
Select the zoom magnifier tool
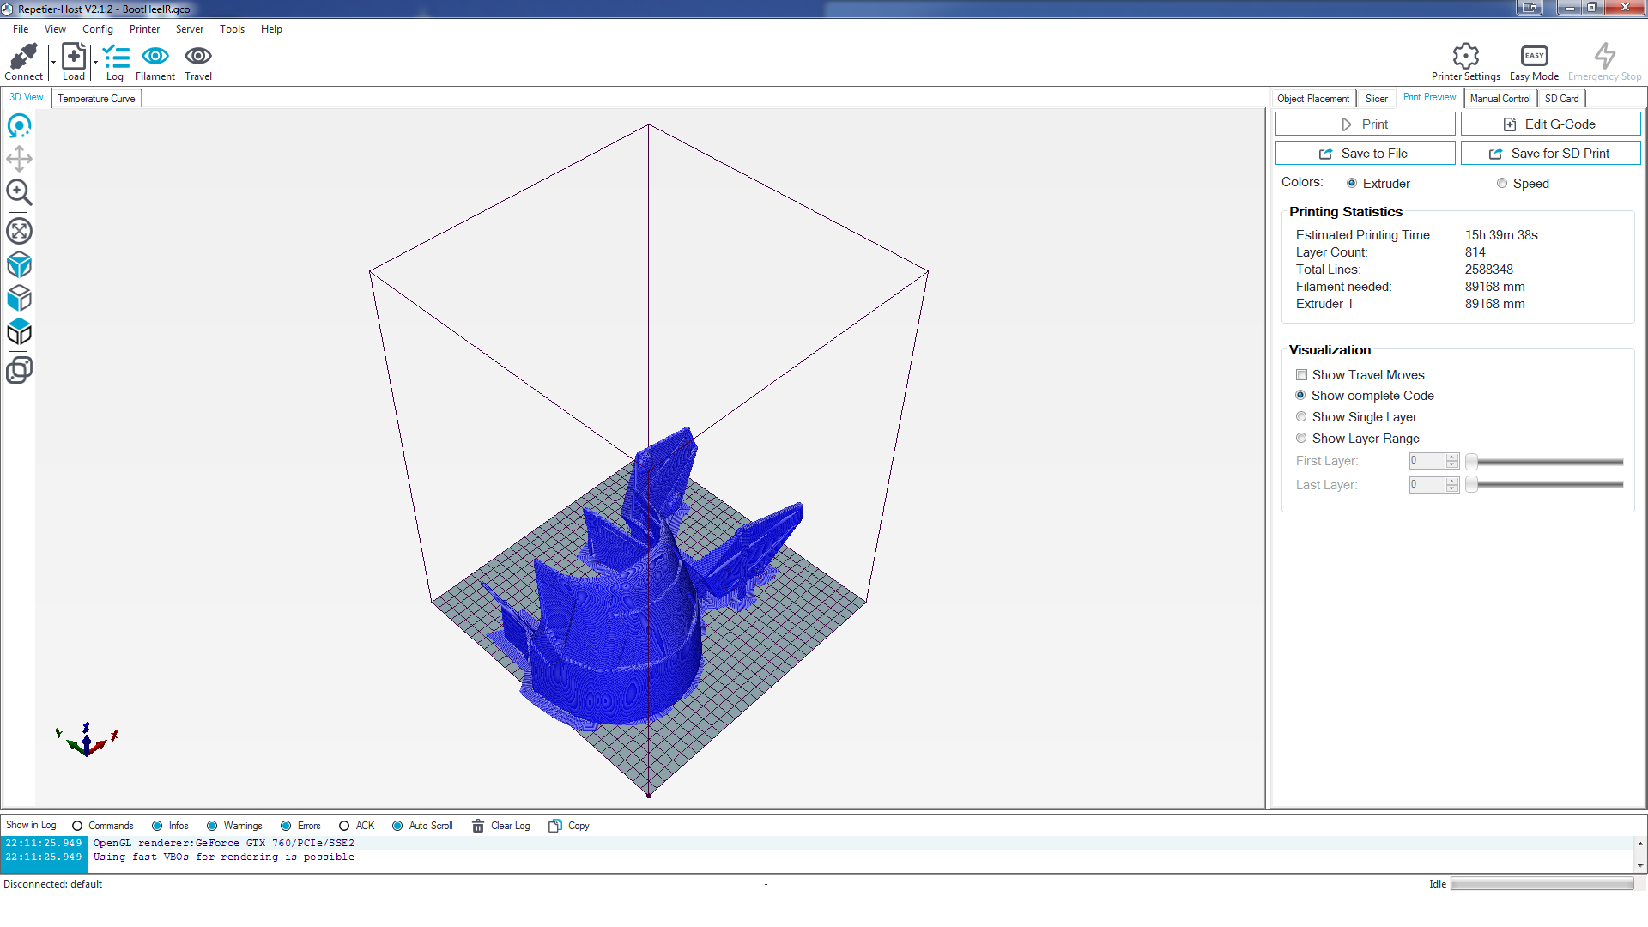pos(19,192)
